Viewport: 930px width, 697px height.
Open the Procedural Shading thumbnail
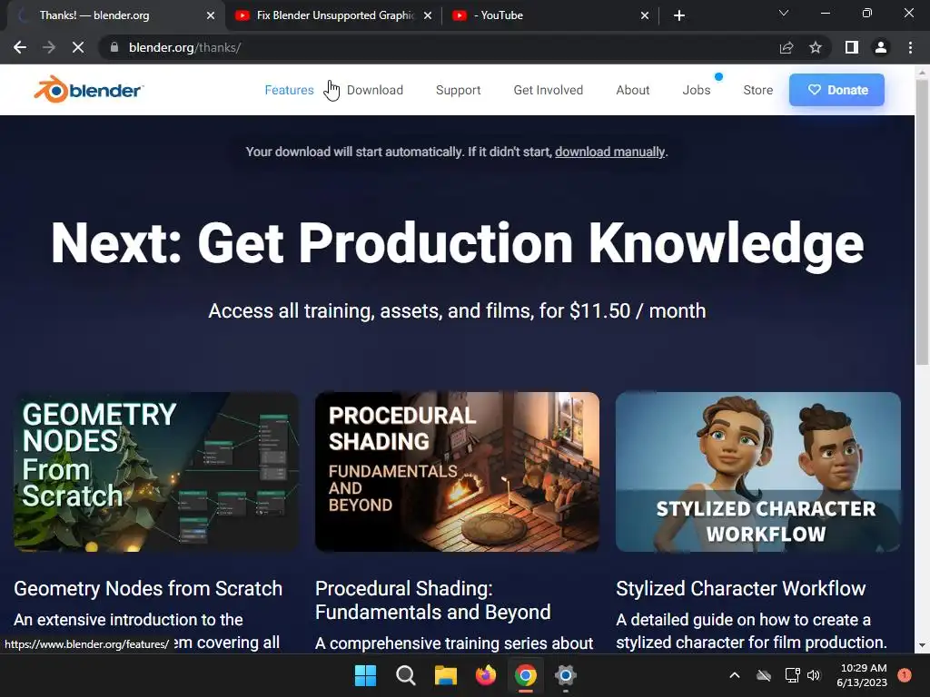pos(458,472)
